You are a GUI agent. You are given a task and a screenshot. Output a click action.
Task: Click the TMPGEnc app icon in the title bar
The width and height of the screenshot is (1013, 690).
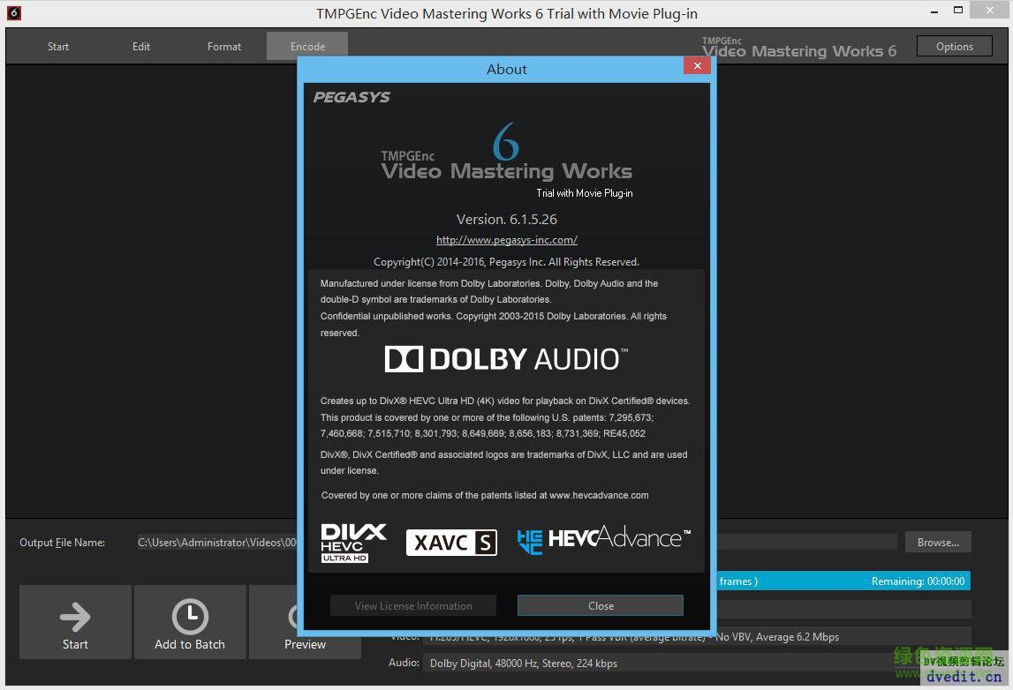pos(13,12)
